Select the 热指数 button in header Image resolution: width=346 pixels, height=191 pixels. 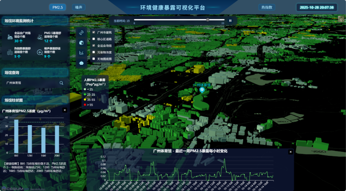point(267,7)
